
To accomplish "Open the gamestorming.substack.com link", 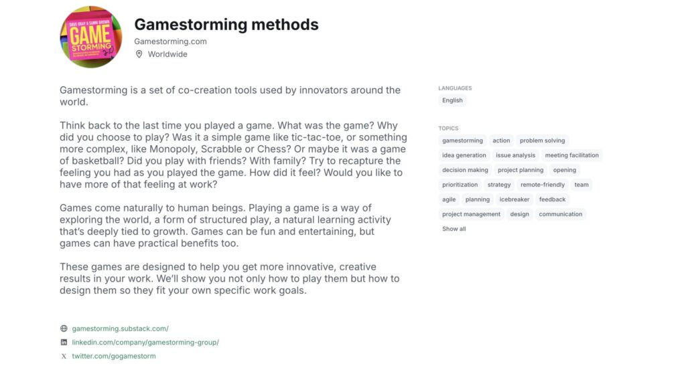I will pyautogui.click(x=120, y=329).
